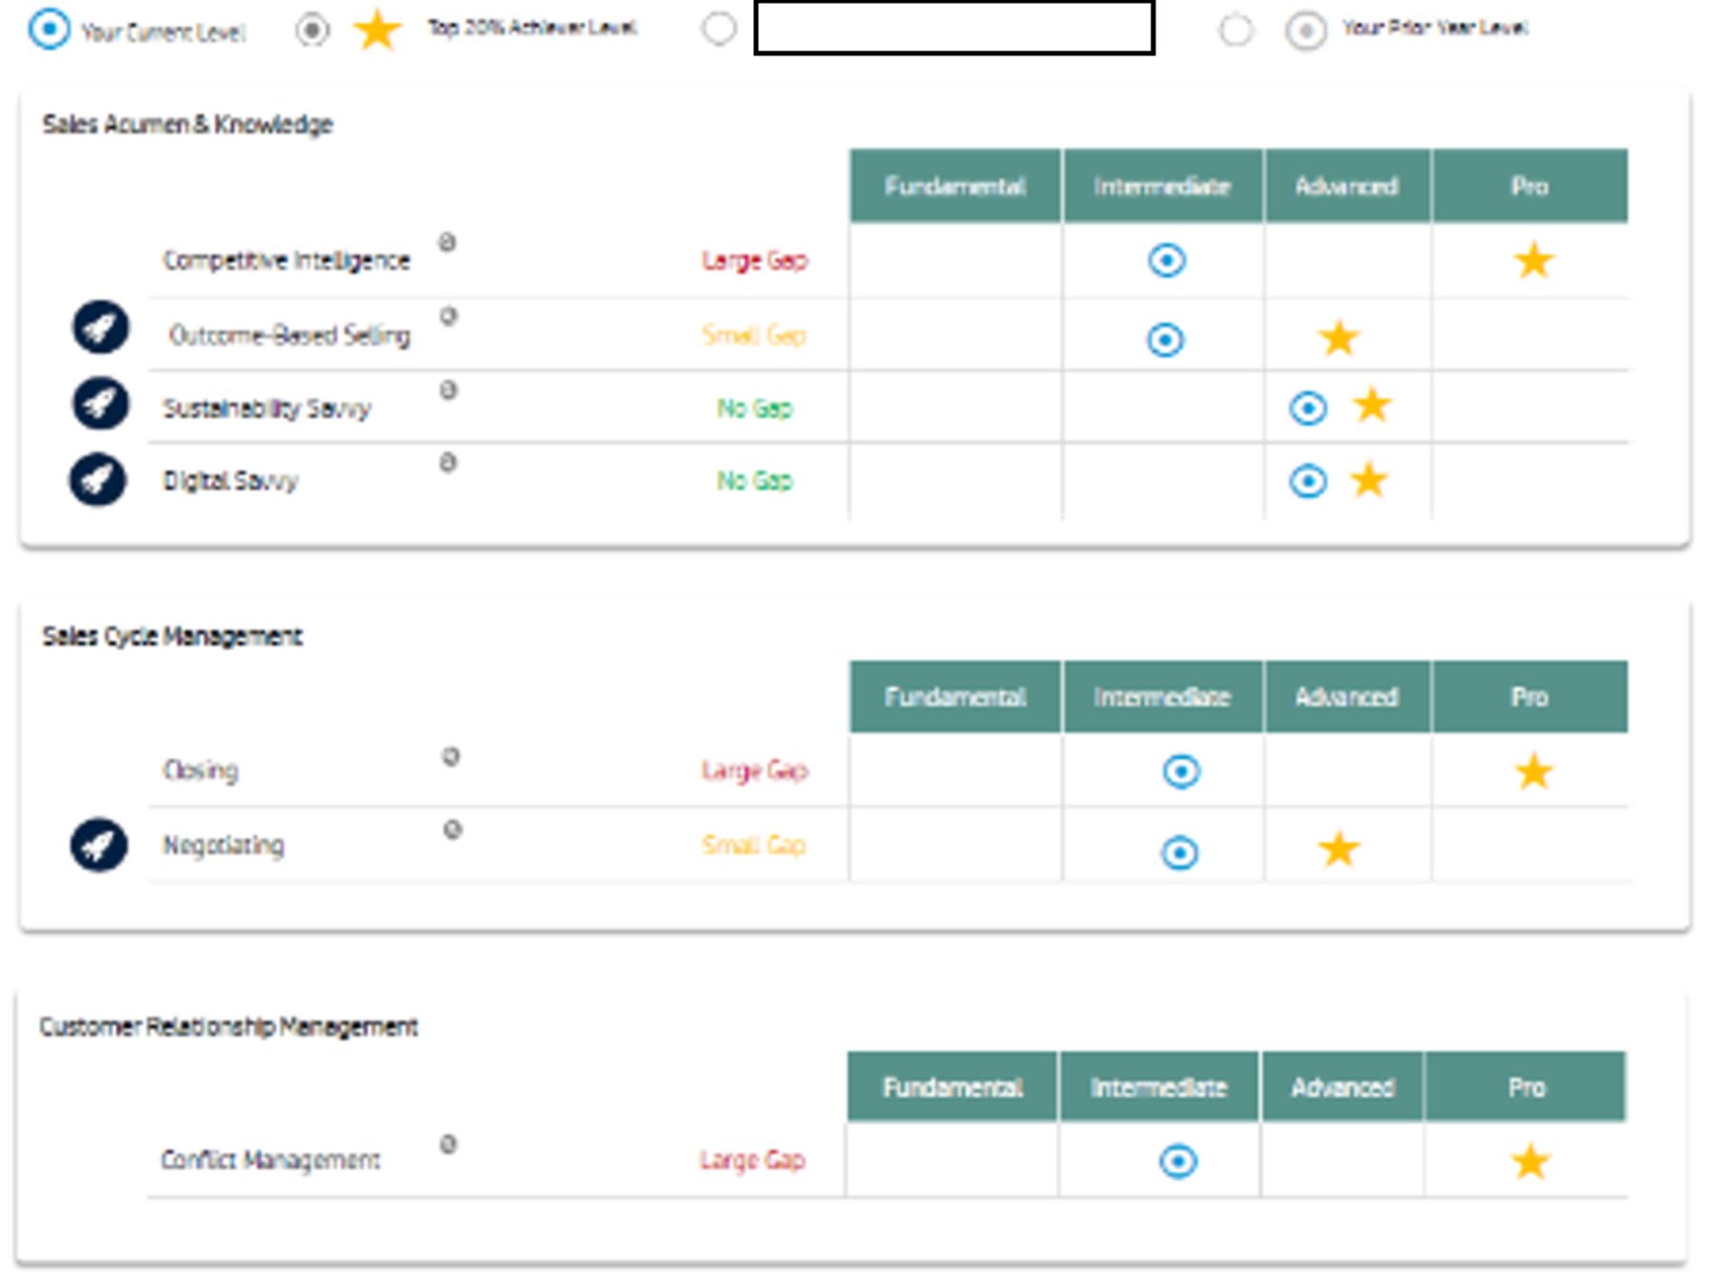
Task: Click the rocket icon next to Sustainability Savvy
Action: (x=100, y=403)
